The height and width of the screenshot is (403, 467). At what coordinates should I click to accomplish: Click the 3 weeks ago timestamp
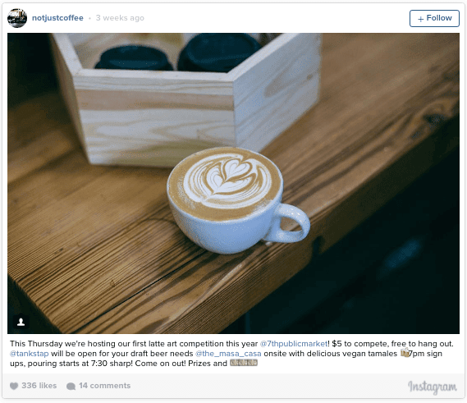coord(120,18)
